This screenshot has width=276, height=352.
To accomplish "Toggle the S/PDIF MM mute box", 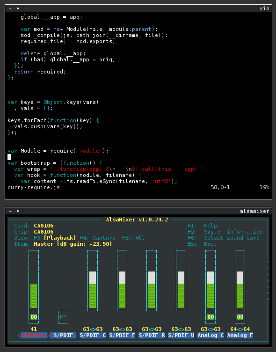I will pyautogui.click(x=63, y=317).
